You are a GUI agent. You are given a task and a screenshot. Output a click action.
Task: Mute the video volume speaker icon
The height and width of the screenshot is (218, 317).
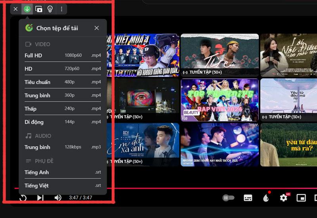(58, 197)
